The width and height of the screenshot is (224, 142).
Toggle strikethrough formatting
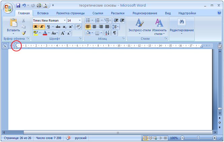coord(58,27)
